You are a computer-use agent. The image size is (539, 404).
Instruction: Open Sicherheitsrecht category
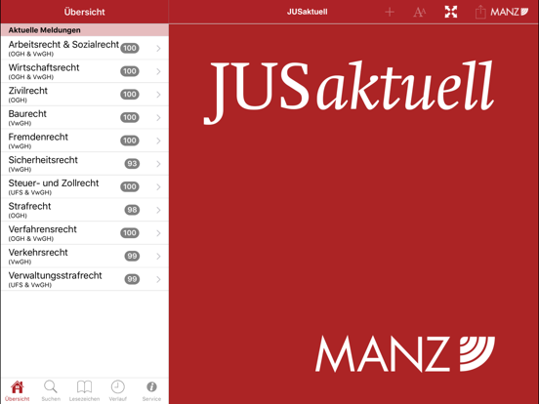click(x=85, y=164)
